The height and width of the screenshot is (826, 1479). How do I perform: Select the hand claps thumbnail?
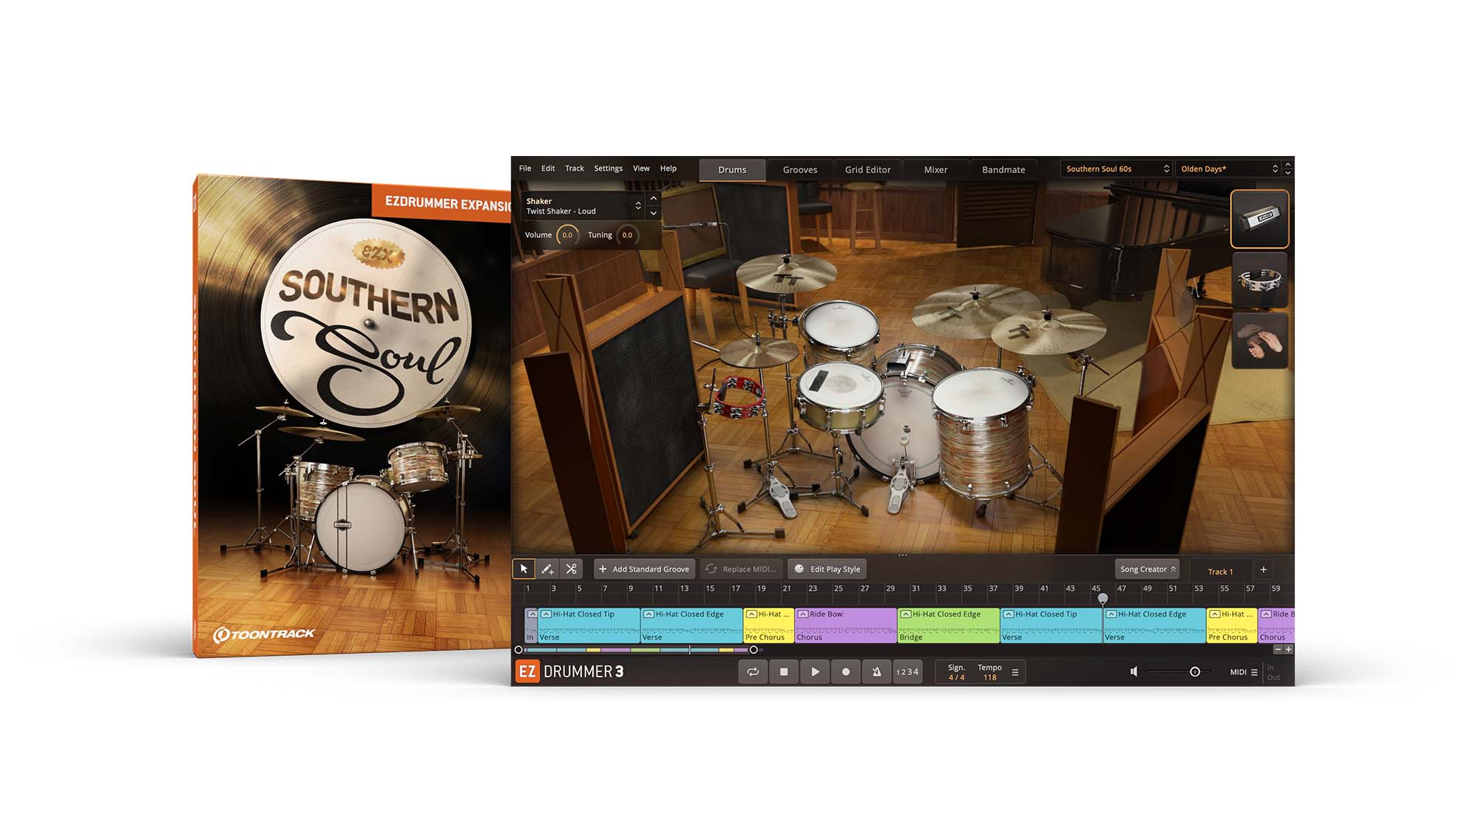(1259, 341)
